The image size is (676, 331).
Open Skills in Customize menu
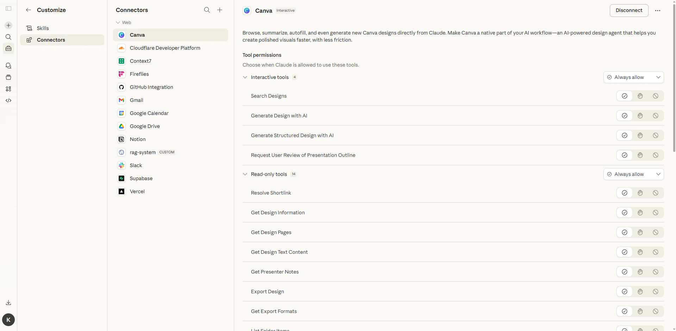click(x=62, y=28)
